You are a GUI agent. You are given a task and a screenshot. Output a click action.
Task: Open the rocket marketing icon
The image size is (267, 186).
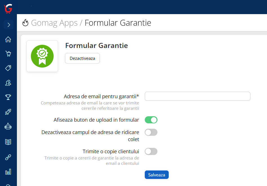8,112
